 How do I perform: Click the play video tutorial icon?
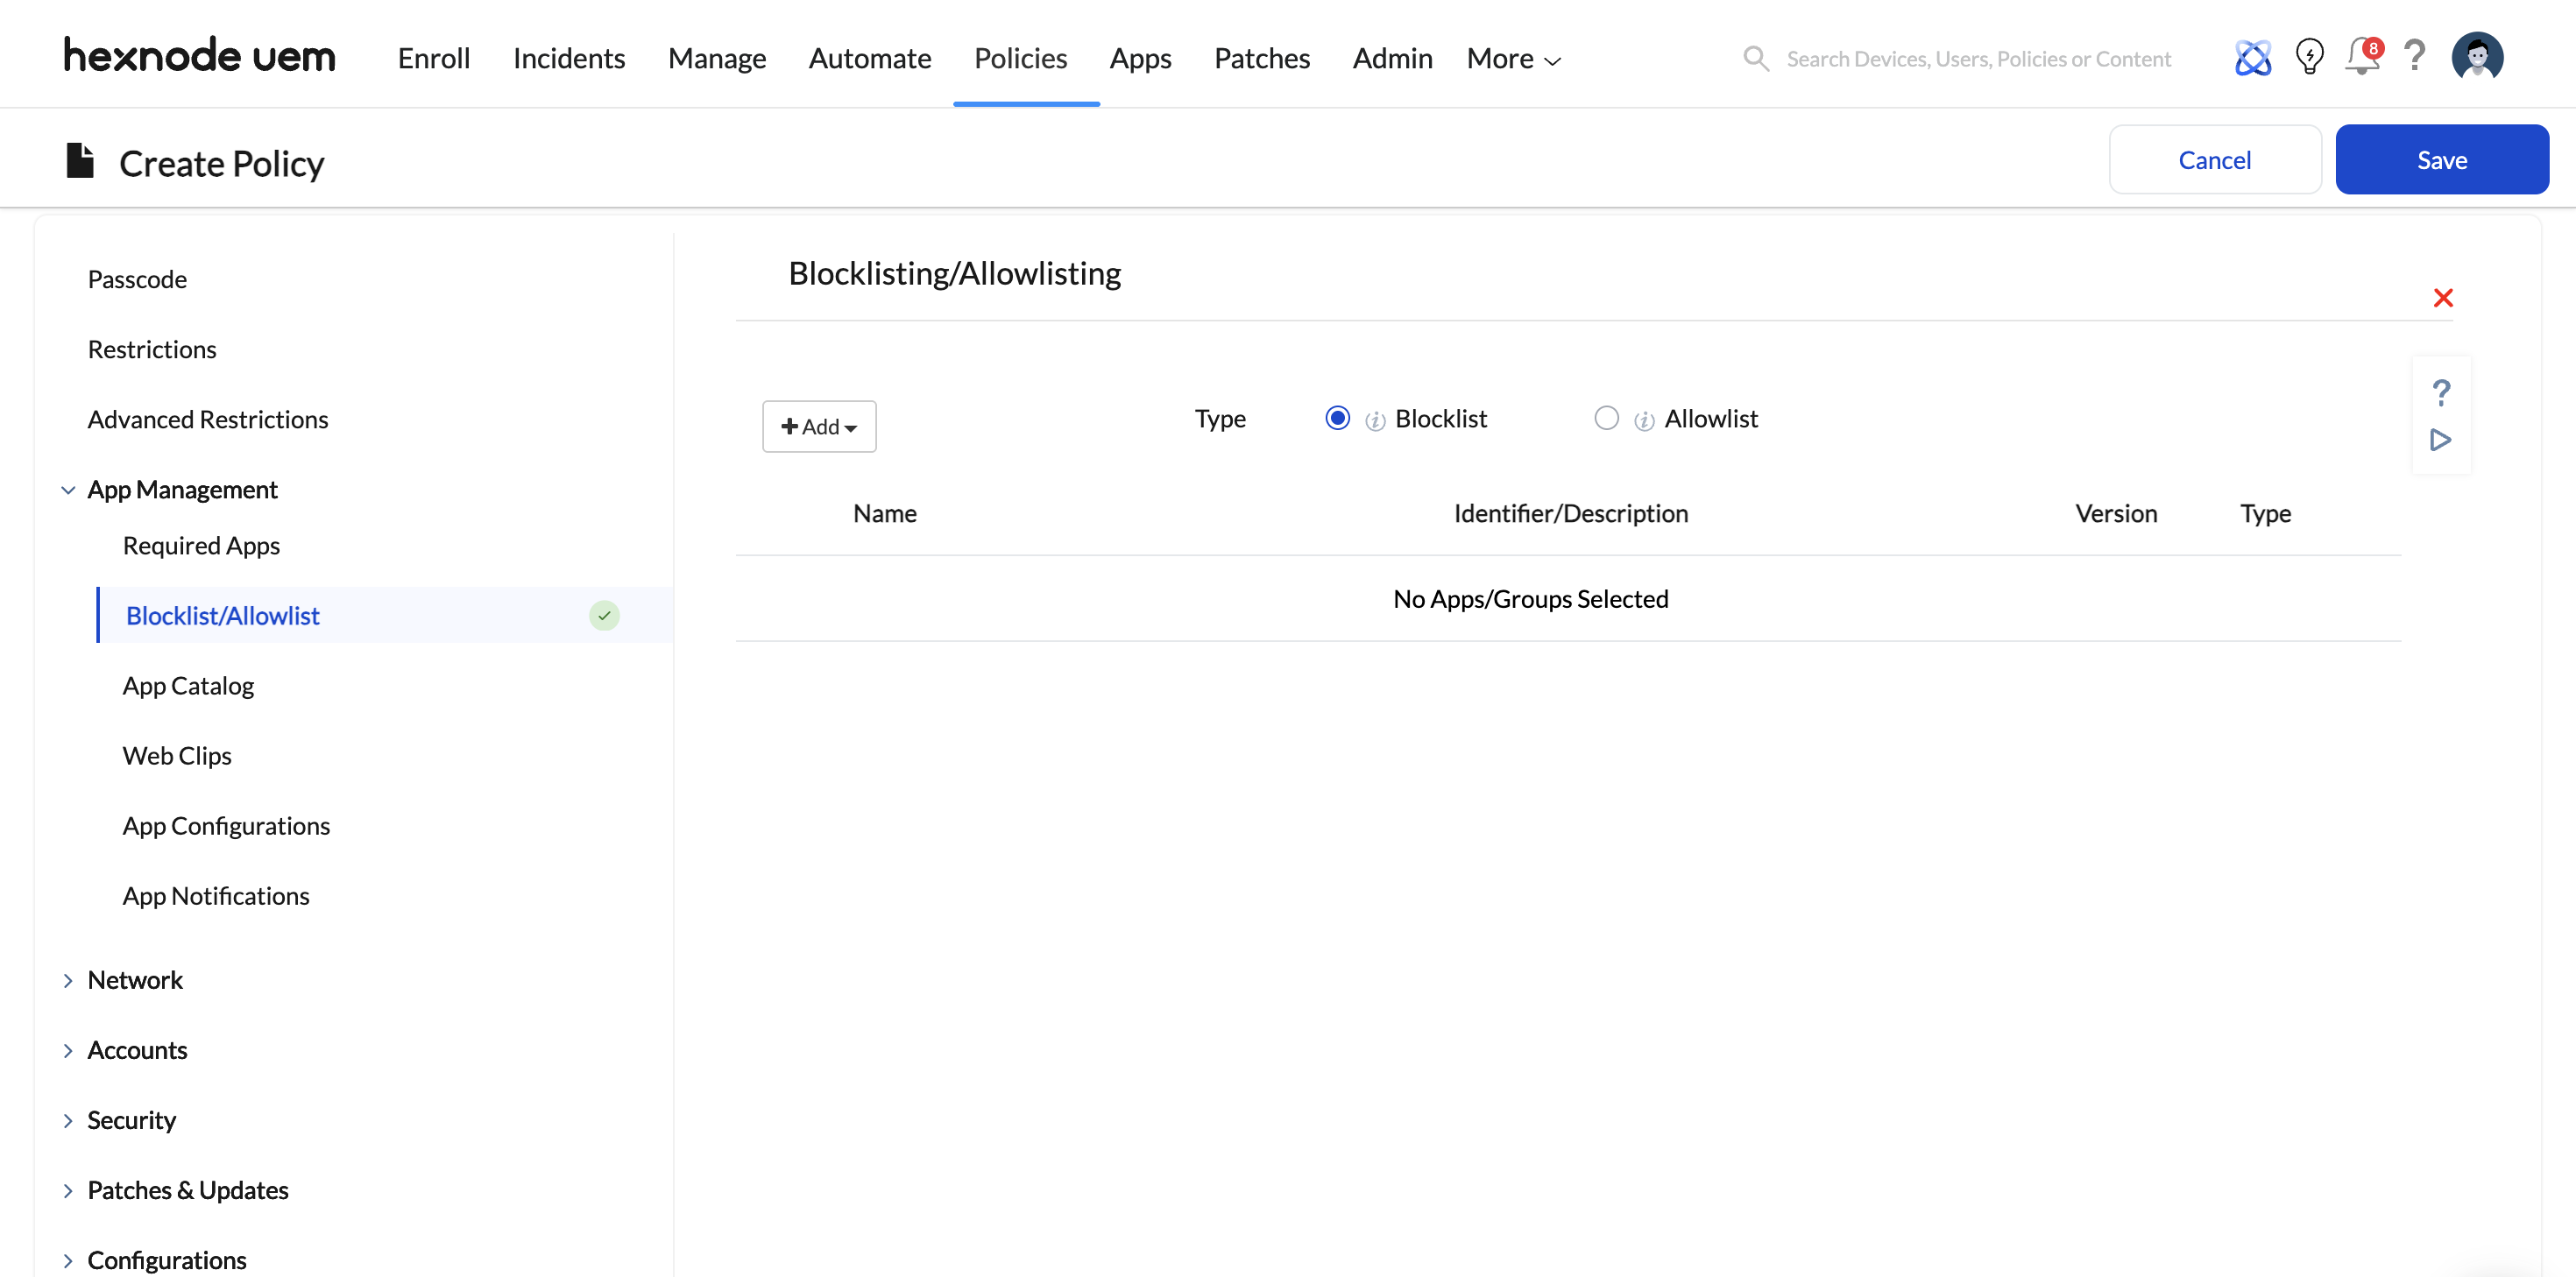pos(2440,440)
